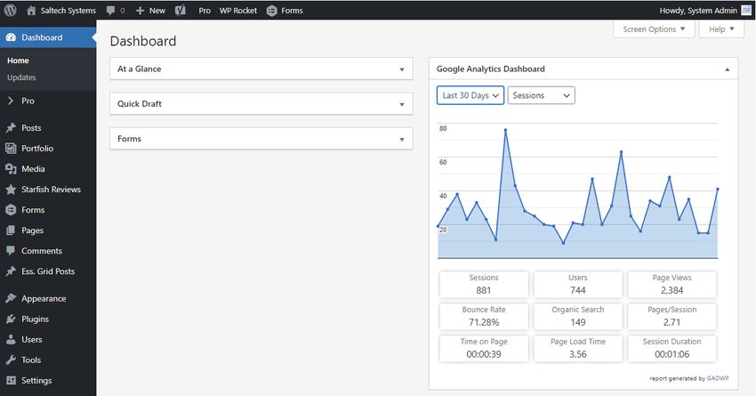This screenshot has height=396, width=756.
Task: Click the Comments speech bubble sidebar icon
Action: click(11, 251)
